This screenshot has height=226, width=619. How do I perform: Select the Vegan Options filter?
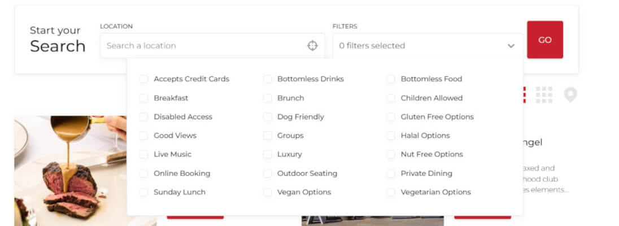pos(267,193)
